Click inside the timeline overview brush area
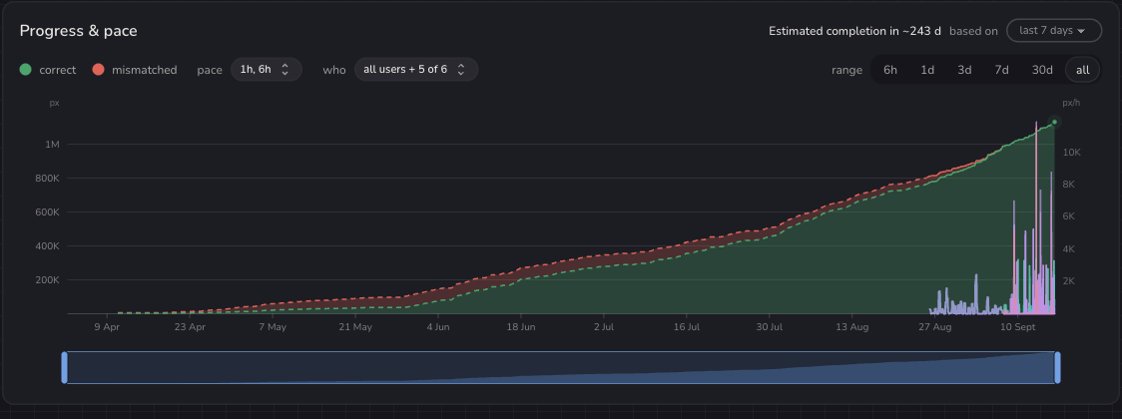Image resolution: width=1122 pixels, height=419 pixels. click(x=561, y=367)
